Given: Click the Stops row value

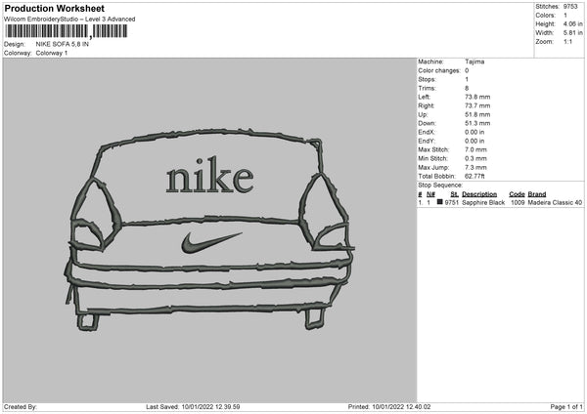Looking at the screenshot, I should tap(467, 79).
